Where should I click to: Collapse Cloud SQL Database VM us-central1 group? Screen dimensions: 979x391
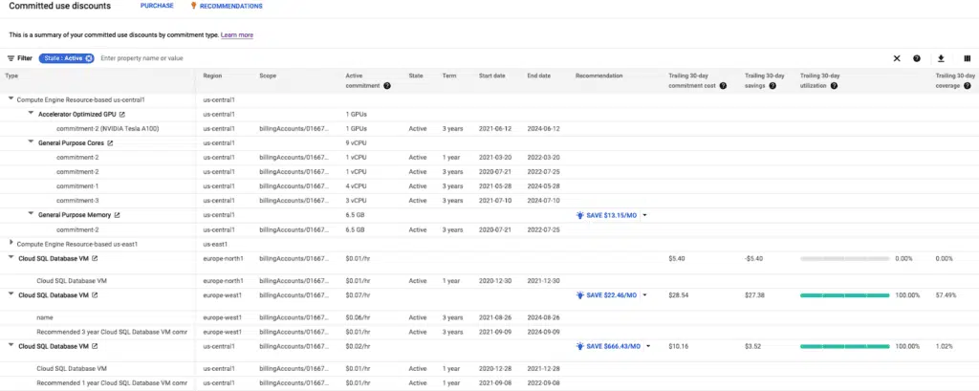coord(11,345)
